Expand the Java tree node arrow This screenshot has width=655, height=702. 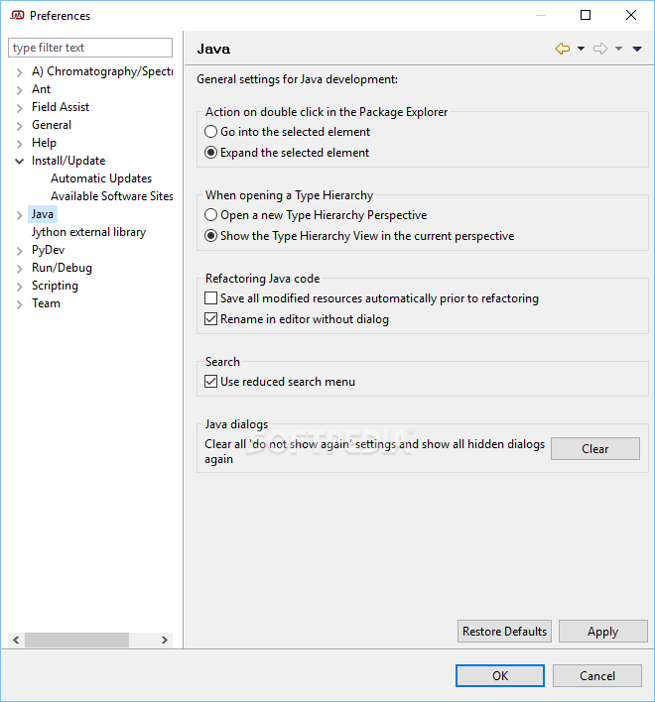[19, 215]
